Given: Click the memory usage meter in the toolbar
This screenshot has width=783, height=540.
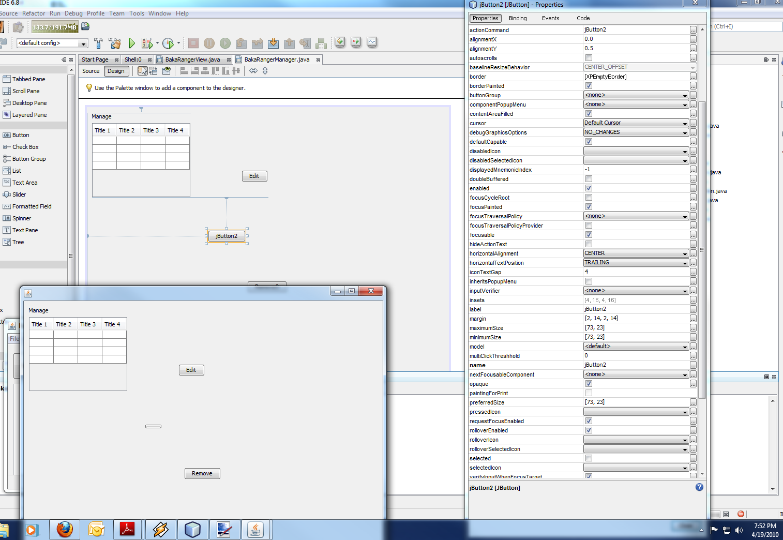Looking at the screenshot, I should tap(55, 26).
